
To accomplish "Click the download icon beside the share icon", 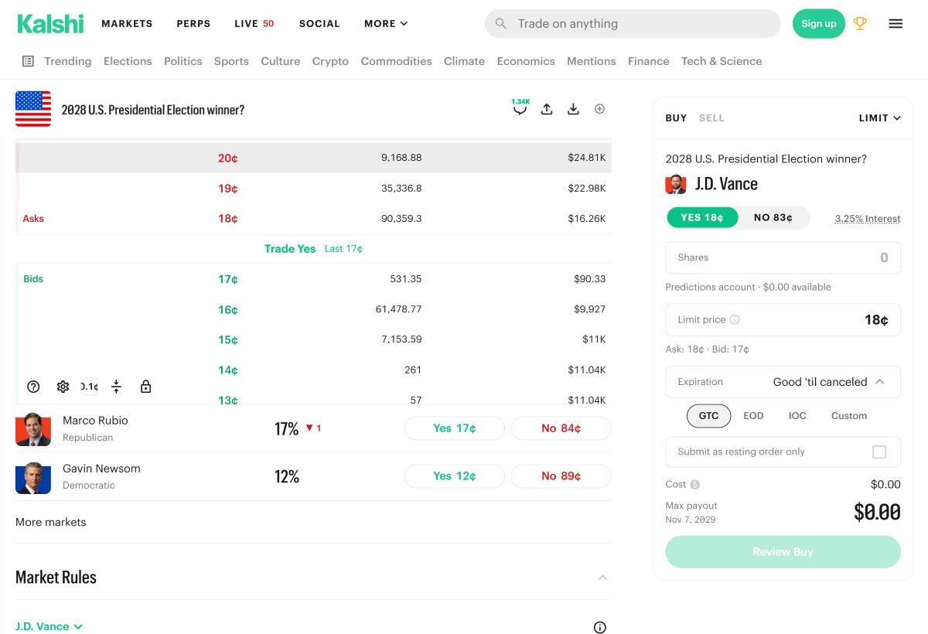I will (x=573, y=109).
